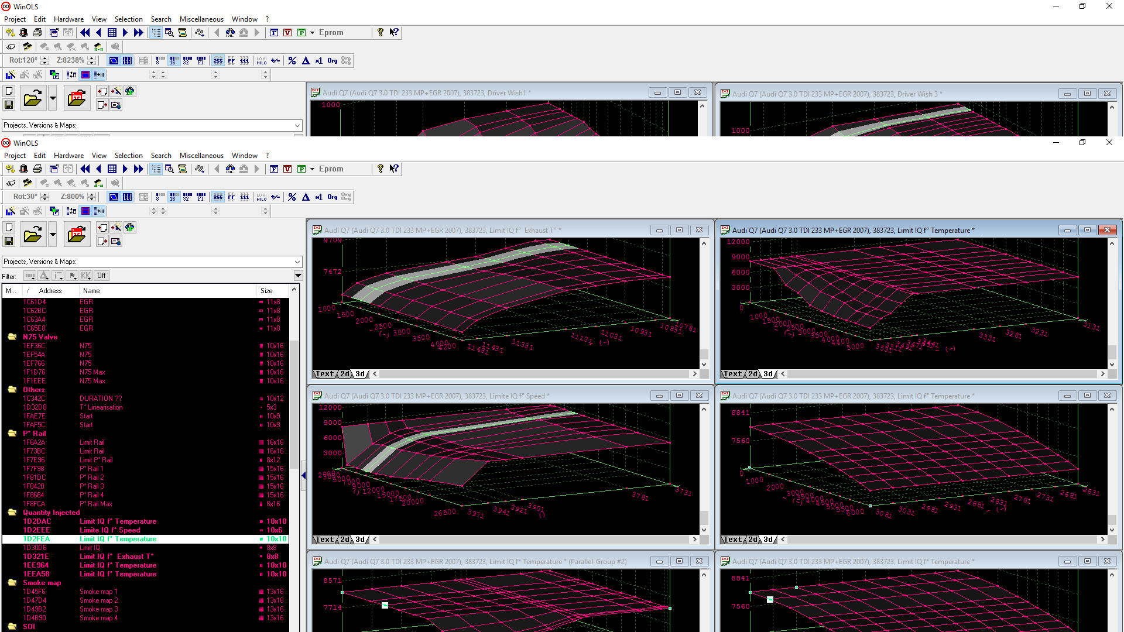
Task: Click the percent display icon in lower toolbar
Action: pyautogui.click(x=292, y=197)
